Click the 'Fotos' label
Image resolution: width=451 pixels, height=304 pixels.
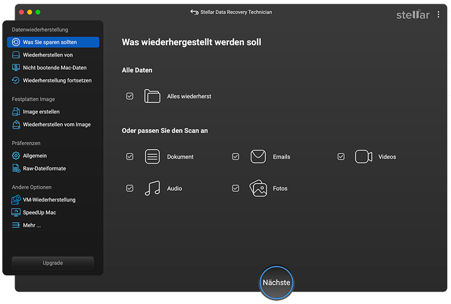click(x=280, y=189)
